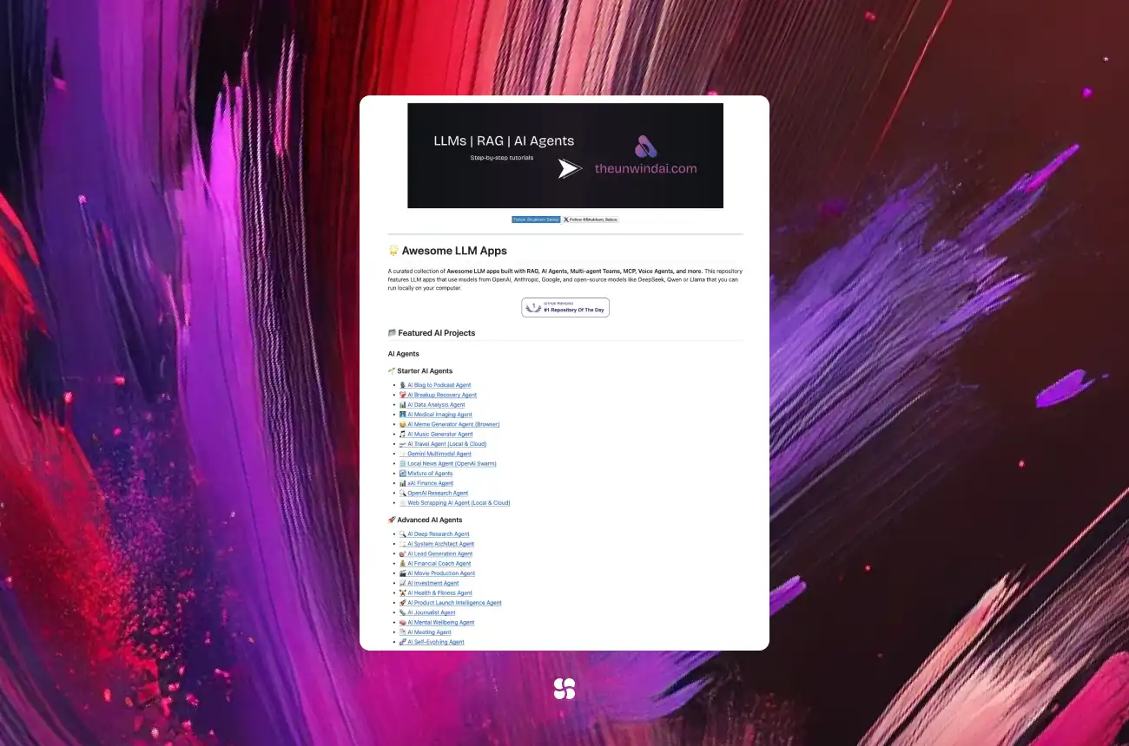Open the AI Self-Evolving Agent link
The height and width of the screenshot is (746, 1129).
click(431, 643)
